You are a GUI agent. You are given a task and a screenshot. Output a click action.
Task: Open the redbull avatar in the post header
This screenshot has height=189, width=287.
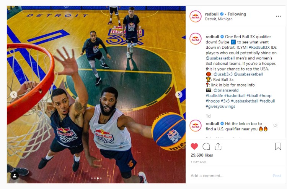click(x=195, y=16)
